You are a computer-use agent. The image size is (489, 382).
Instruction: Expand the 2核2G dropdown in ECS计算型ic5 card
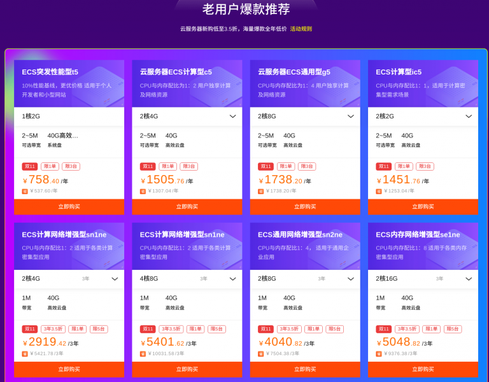click(x=423, y=117)
